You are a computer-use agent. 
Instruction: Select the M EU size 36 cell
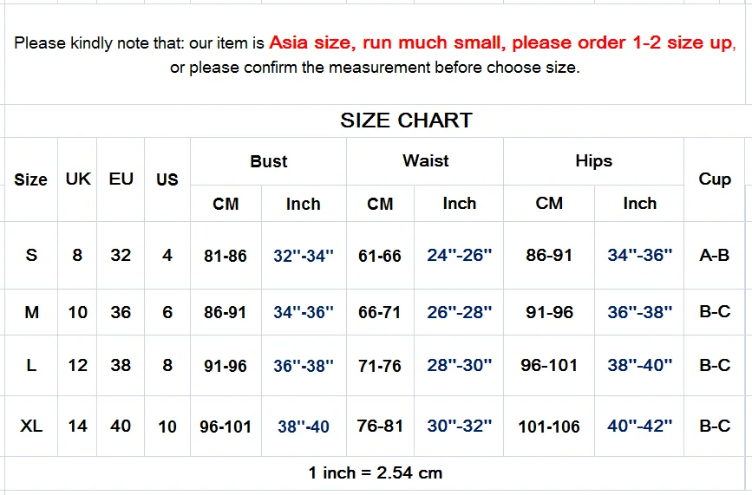[121, 312]
